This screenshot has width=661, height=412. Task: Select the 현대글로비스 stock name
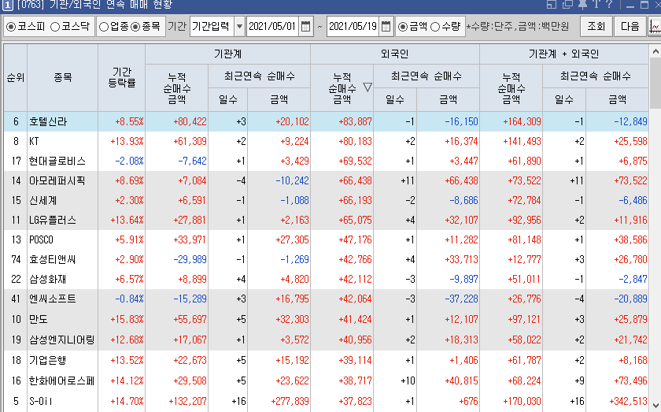click(57, 161)
